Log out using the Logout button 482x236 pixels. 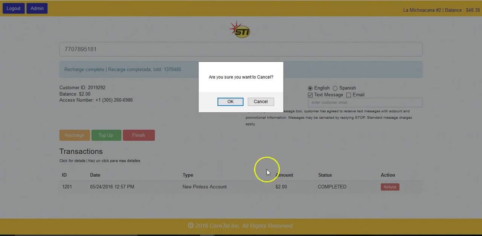(x=14, y=8)
